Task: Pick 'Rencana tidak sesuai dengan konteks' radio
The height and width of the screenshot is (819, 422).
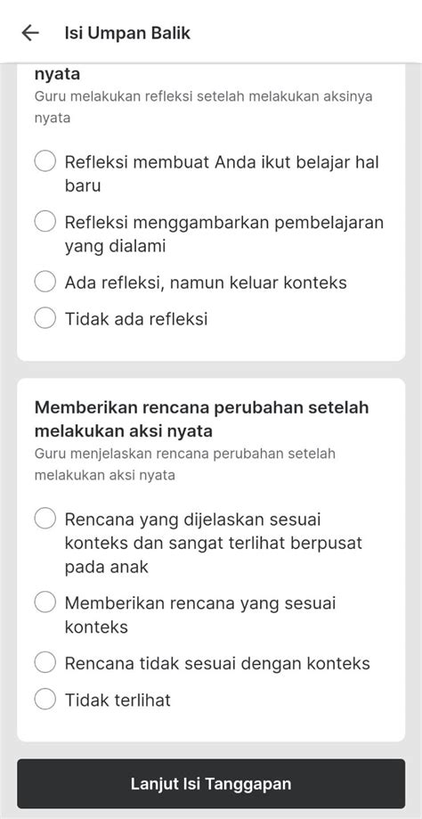Action: tap(45, 663)
